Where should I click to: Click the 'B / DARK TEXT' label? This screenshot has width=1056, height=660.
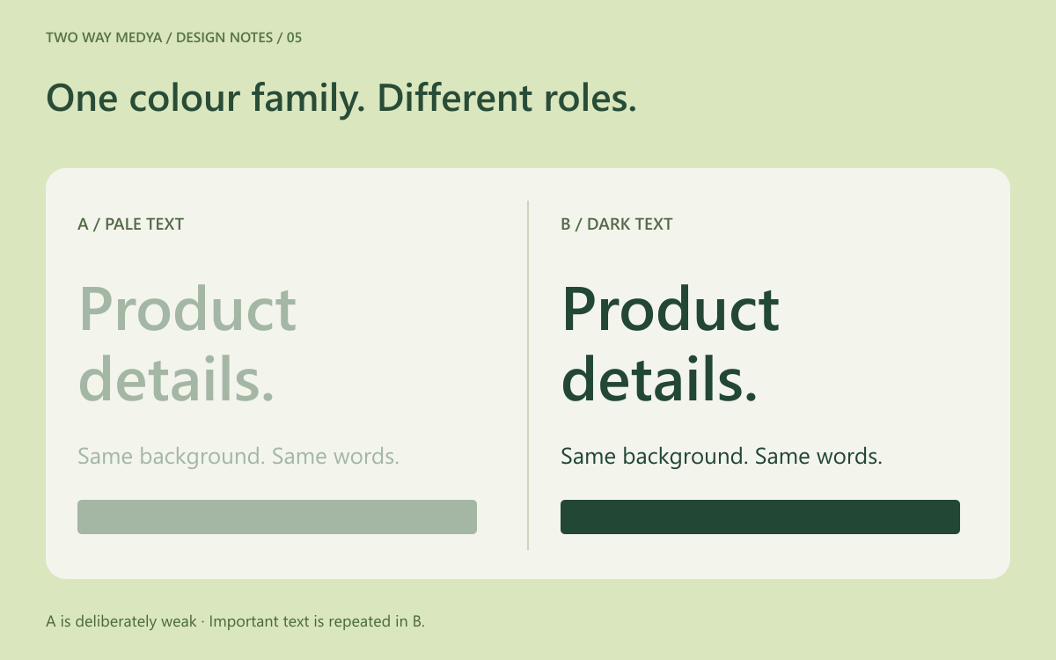tap(616, 224)
